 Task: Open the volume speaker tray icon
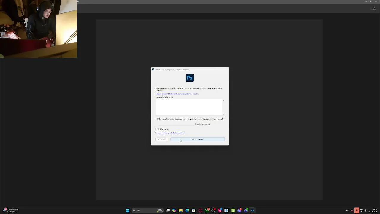[365, 210]
